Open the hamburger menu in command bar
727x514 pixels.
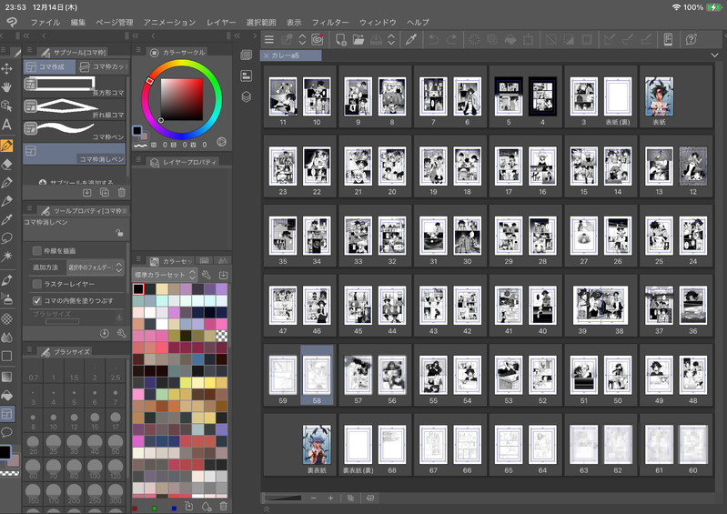269,40
